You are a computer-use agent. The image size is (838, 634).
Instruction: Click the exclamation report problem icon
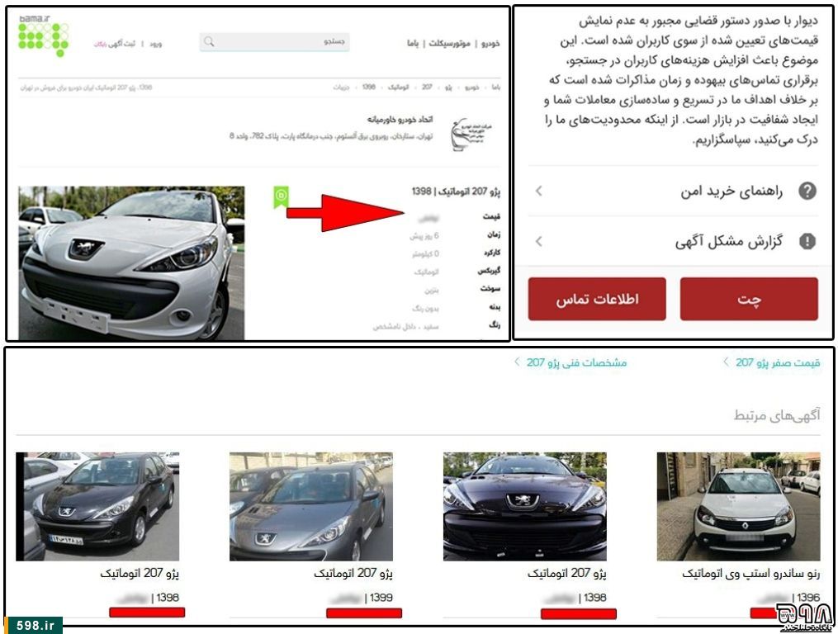tap(807, 242)
